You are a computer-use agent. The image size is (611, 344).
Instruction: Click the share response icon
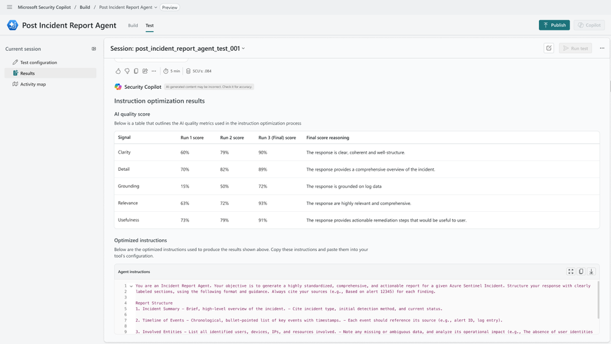point(145,71)
